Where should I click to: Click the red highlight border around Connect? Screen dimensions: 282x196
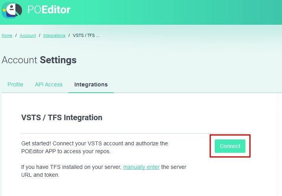point(230,135)
